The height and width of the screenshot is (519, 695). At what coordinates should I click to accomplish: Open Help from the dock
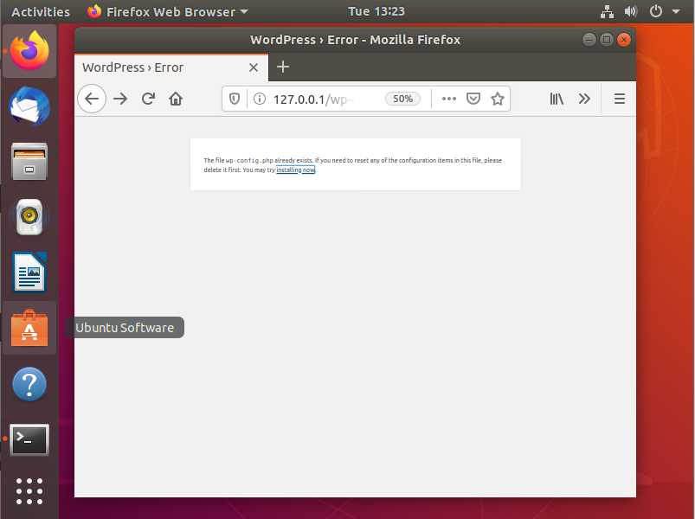29,384
